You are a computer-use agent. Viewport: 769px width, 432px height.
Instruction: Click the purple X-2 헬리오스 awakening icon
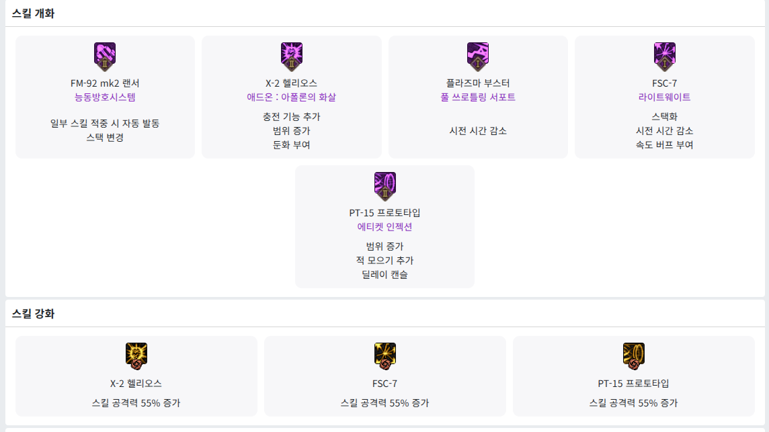click(x=292, y=56)
